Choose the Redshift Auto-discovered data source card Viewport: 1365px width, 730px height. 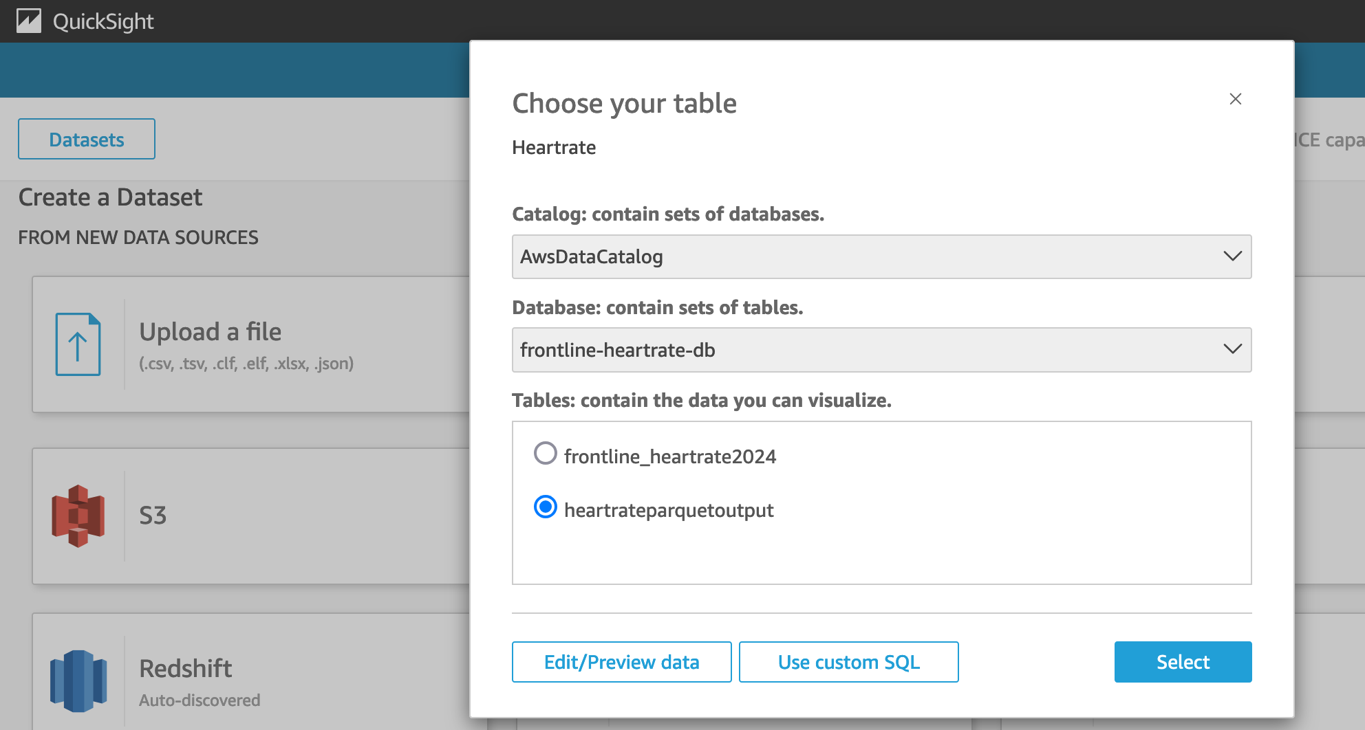(252, 672)
